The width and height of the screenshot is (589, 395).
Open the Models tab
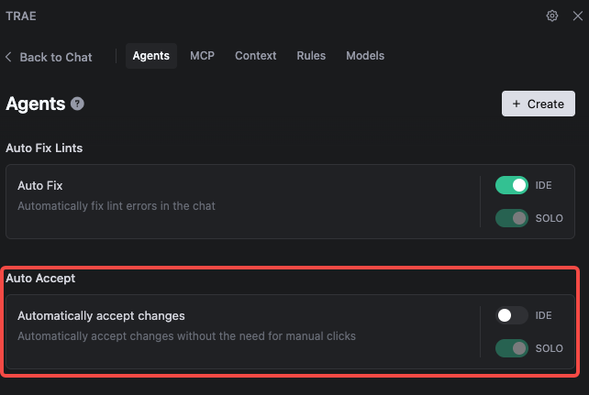point(365,56)
